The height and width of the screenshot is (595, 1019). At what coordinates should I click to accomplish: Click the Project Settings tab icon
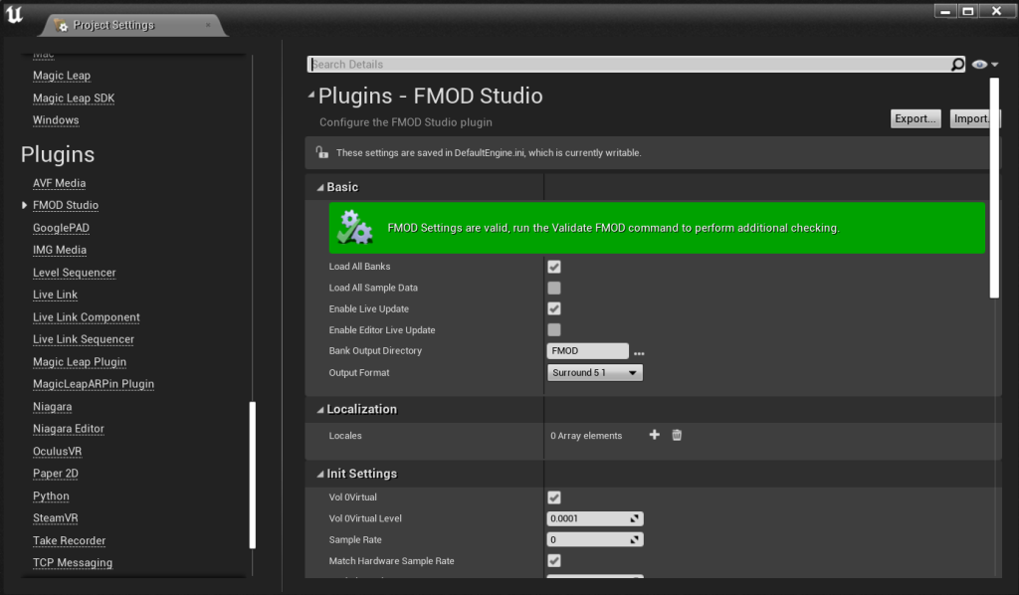pos(61,25)
